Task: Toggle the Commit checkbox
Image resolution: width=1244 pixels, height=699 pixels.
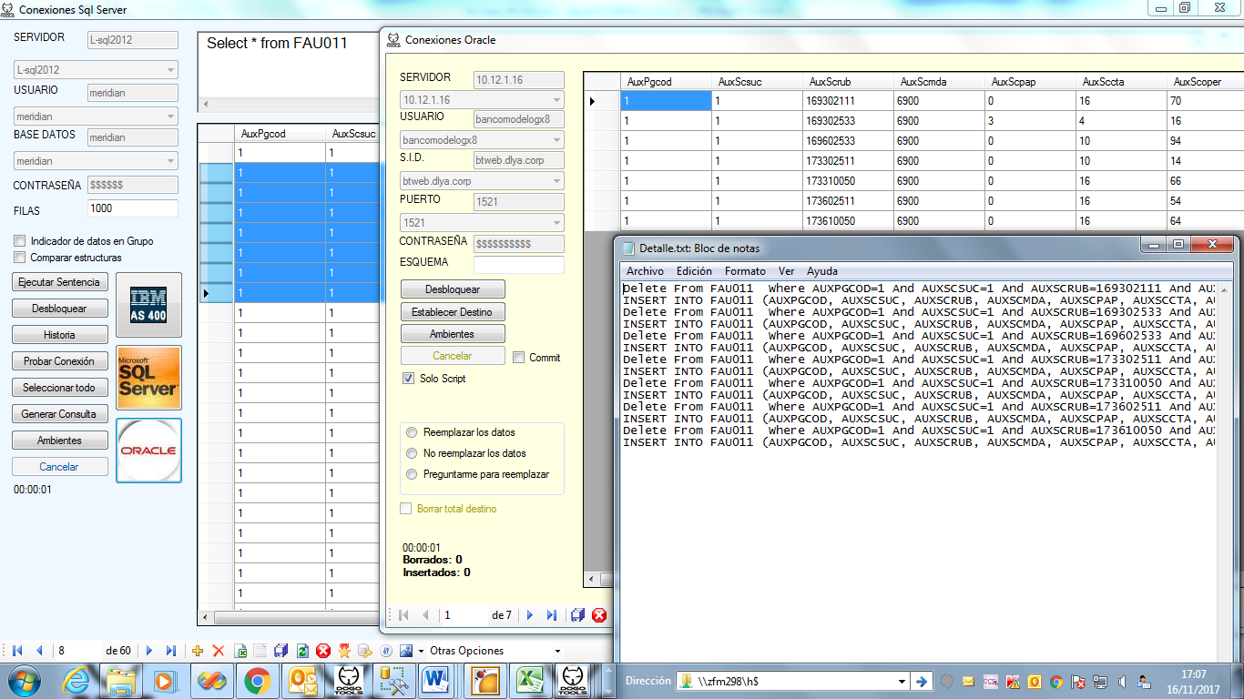Action: point(518,358)
